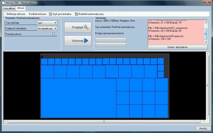Enable the Formatuj arkusz checkbox

54,34
